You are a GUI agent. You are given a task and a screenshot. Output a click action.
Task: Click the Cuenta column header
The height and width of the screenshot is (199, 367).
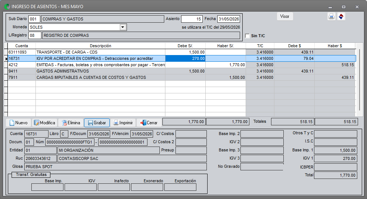pos(22,46)
